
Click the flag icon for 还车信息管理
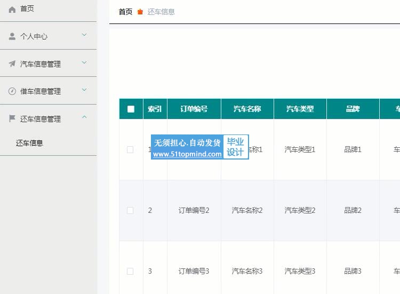pos(12,119)
